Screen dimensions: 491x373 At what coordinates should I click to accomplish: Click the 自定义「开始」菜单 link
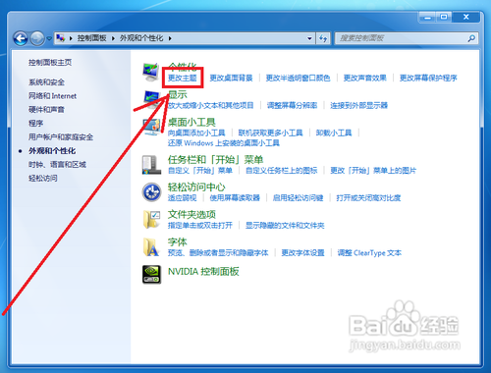pyautogui.click(x=200, y=171)
